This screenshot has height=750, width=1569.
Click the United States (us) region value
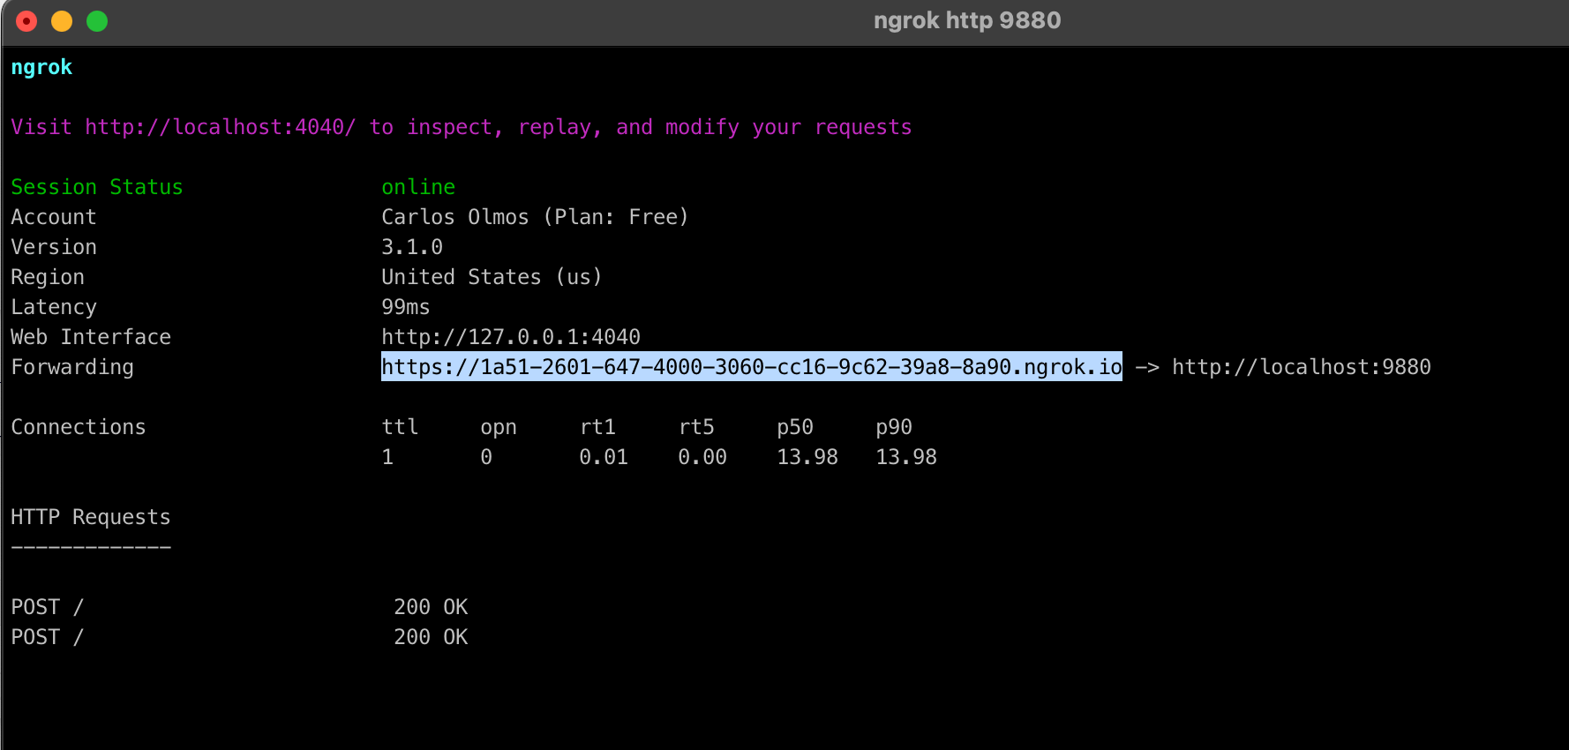tap(491, 277)
